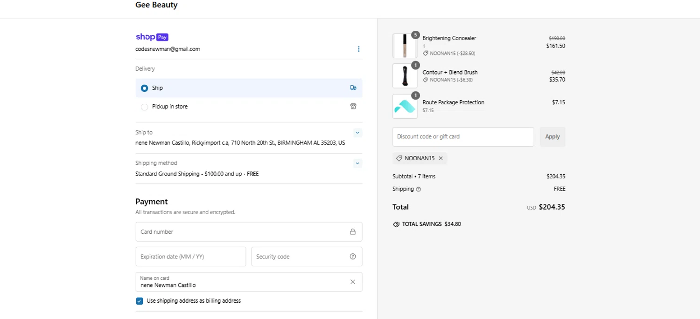The image size is (700, 319).
Task: Click the quantity badge 5 on Brightening Concealer
Action: click(415, 35)
